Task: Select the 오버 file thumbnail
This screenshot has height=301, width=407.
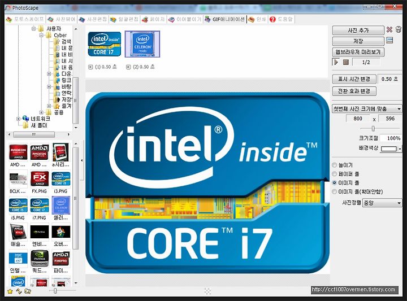Action: coord(60,235)
